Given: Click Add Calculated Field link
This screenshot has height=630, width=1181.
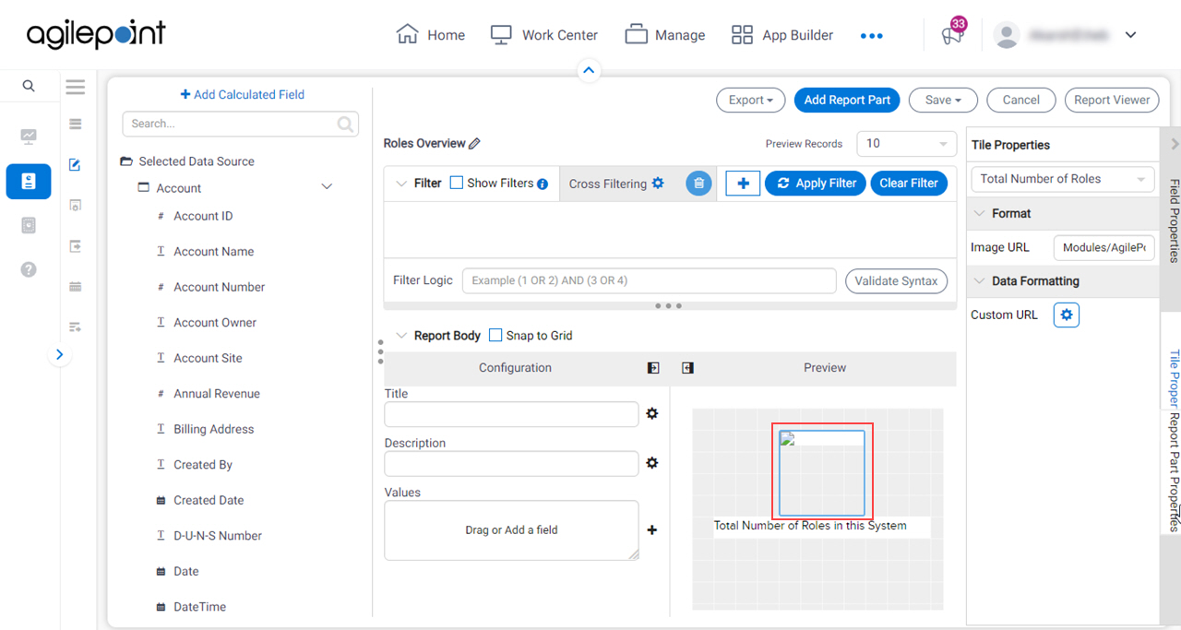Looking at the screenshot, I should (x=242, y=94).
